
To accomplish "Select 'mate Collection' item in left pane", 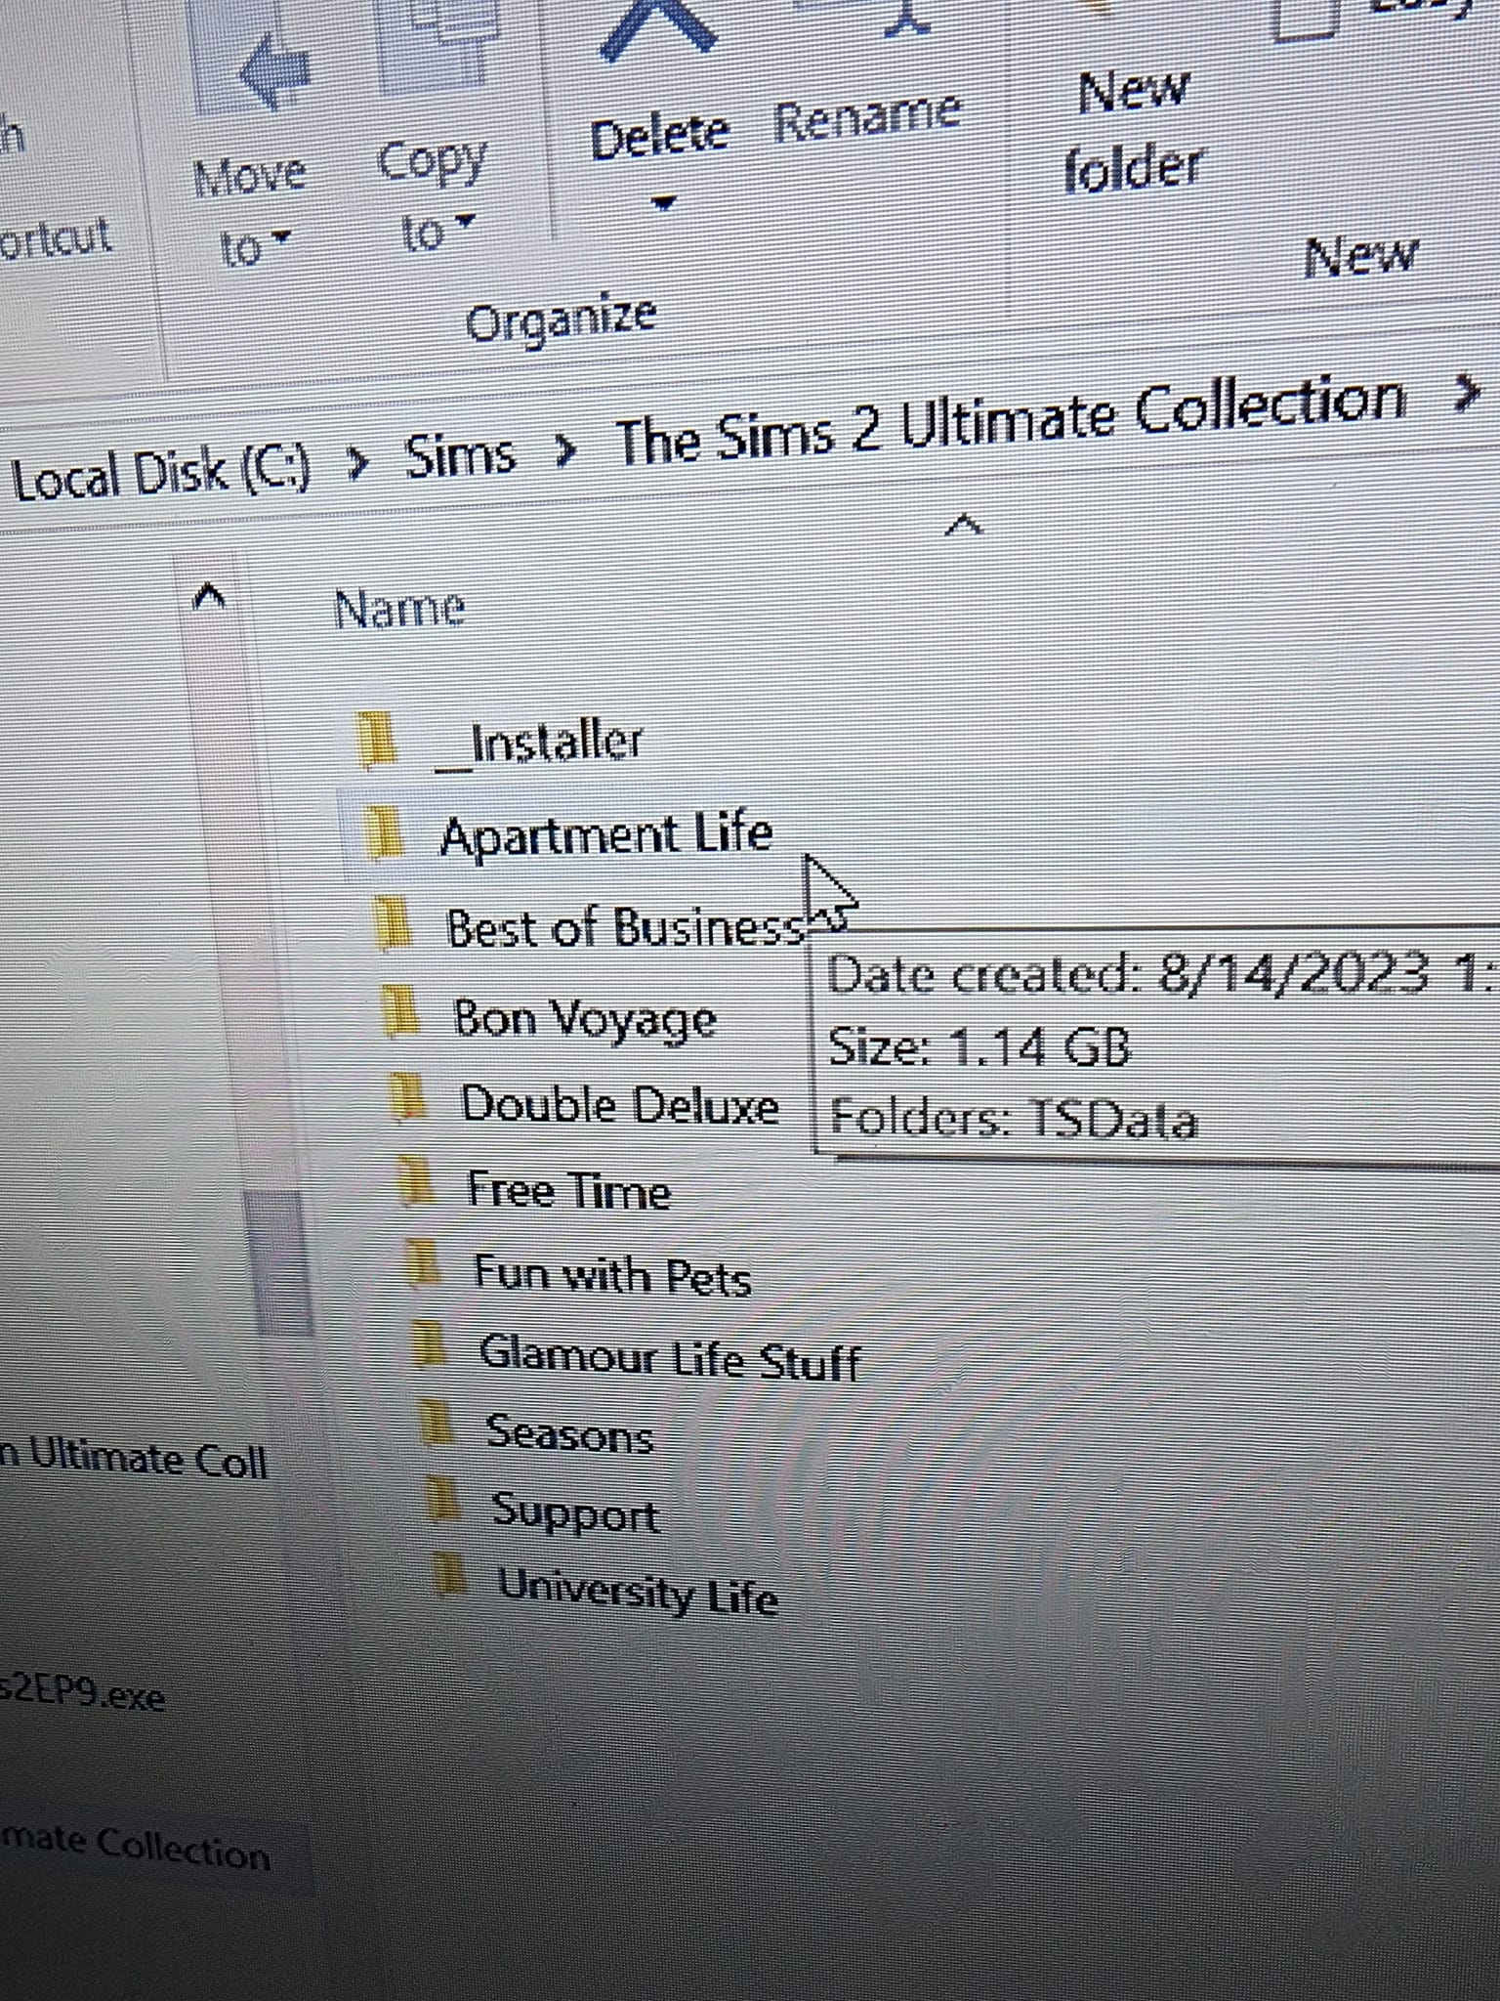I will 135,1848.
